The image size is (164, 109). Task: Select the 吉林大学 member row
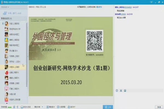coord(13,29)
